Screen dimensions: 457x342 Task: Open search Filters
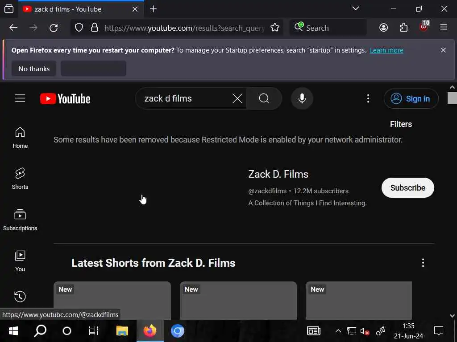pyautogui.click(x=401, y=124)
